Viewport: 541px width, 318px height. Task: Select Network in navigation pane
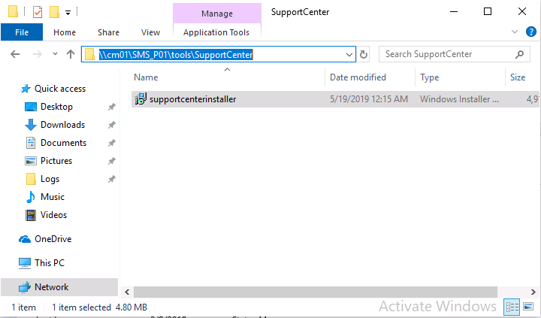tap(59, 287)
